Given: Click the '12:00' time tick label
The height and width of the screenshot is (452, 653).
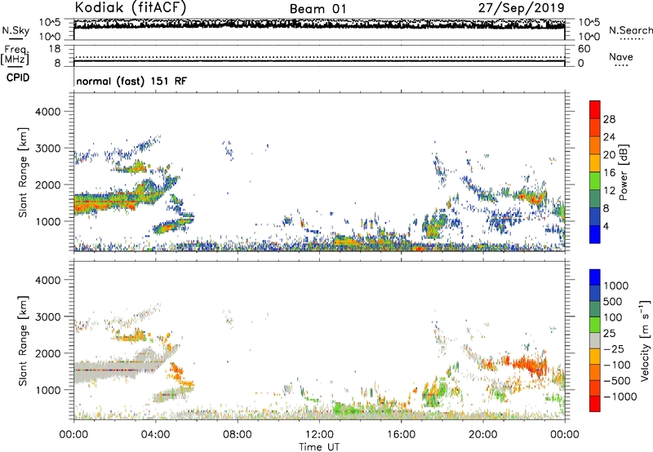Looking at the screenshot, I should click(319, 435).
